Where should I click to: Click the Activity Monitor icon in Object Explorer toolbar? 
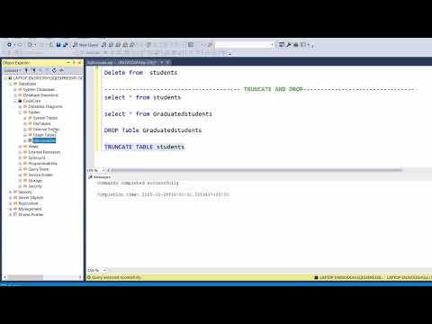(61, 70)
